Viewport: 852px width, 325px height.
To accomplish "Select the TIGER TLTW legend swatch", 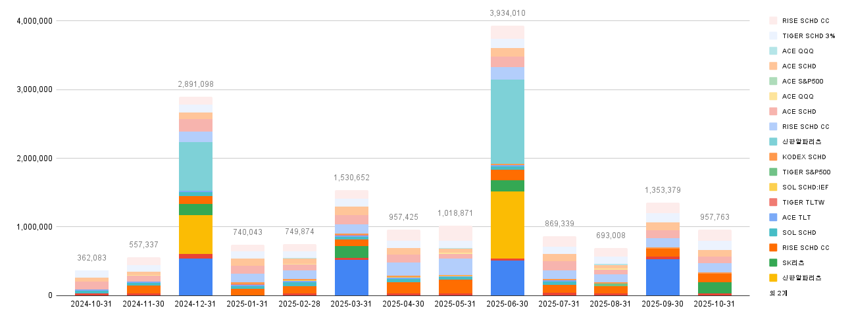I will coord(772,202).
